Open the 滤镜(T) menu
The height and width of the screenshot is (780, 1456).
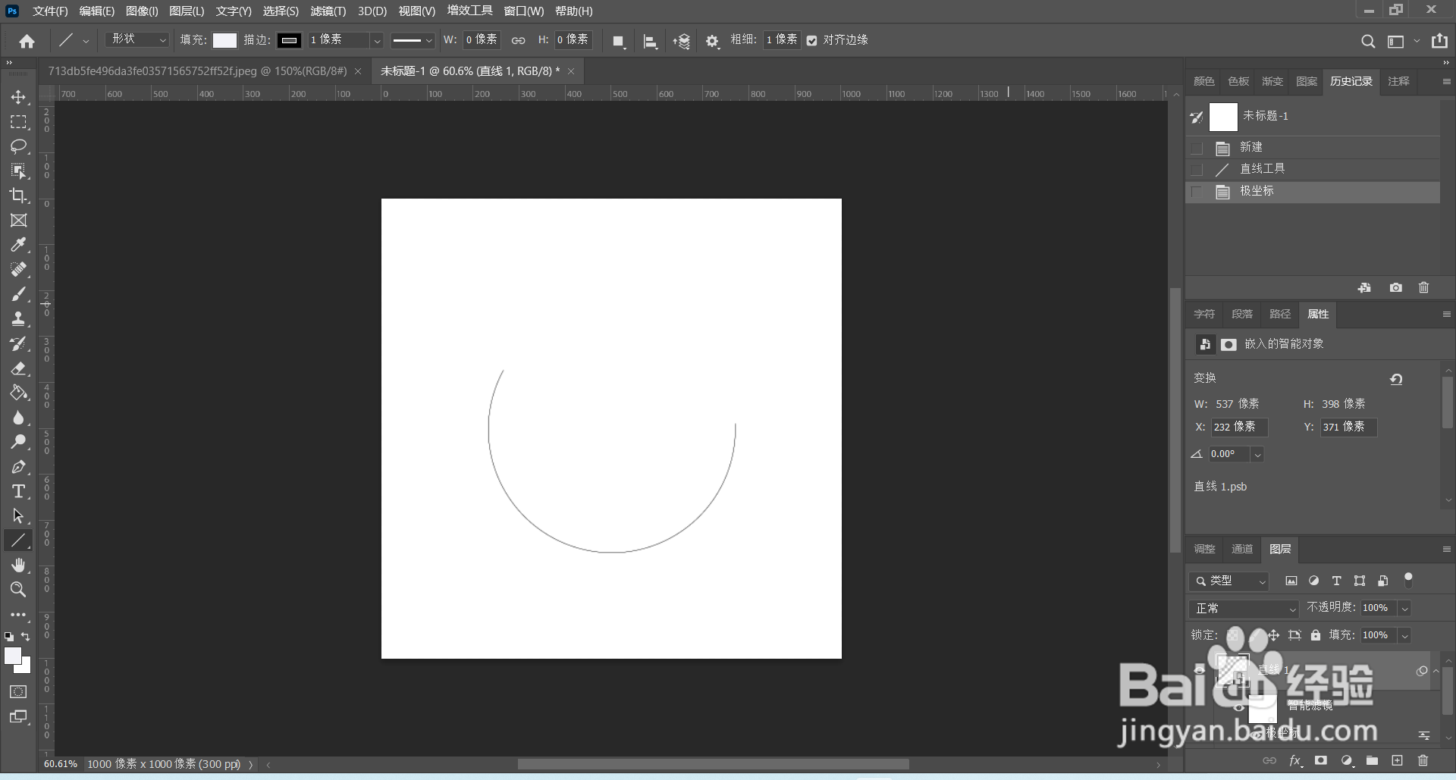328,11
